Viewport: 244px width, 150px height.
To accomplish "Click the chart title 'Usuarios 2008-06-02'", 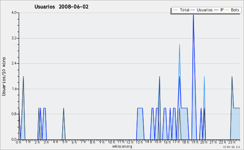I will tap(61, 7).
